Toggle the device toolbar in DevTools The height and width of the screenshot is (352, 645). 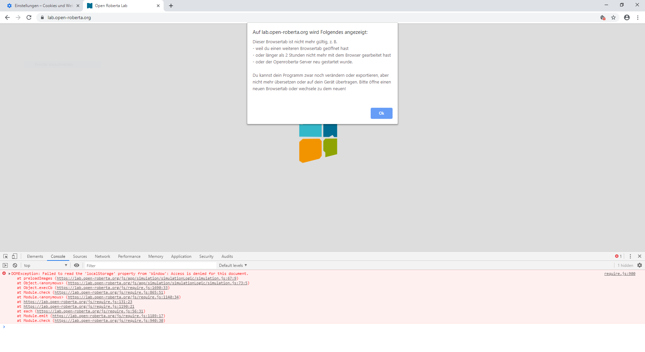[x=14, y=256]
